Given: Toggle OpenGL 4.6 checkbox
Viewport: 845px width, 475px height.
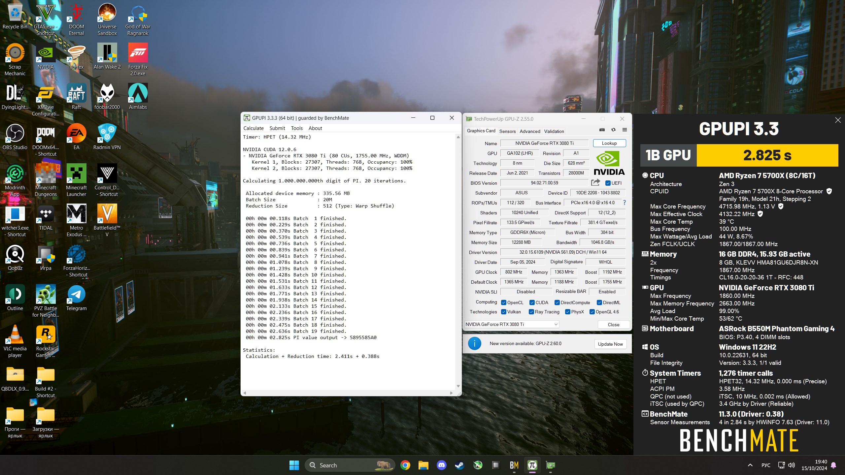Looking at the screenshot, I should click(x=592, y=312).
